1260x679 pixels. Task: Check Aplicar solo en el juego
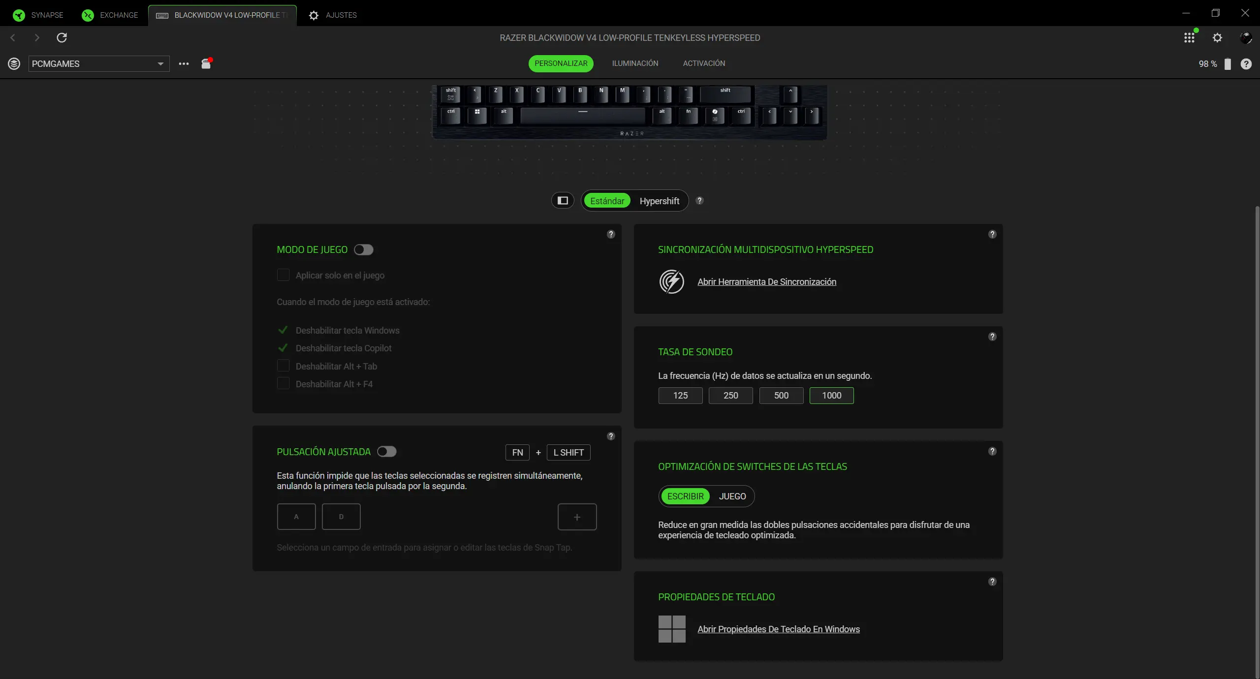[x=283, y=275]
